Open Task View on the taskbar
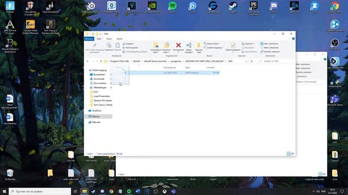348x195 pixels. [x=76, y=191]
